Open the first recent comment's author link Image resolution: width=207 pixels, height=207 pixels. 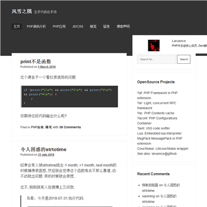point(150,185)
